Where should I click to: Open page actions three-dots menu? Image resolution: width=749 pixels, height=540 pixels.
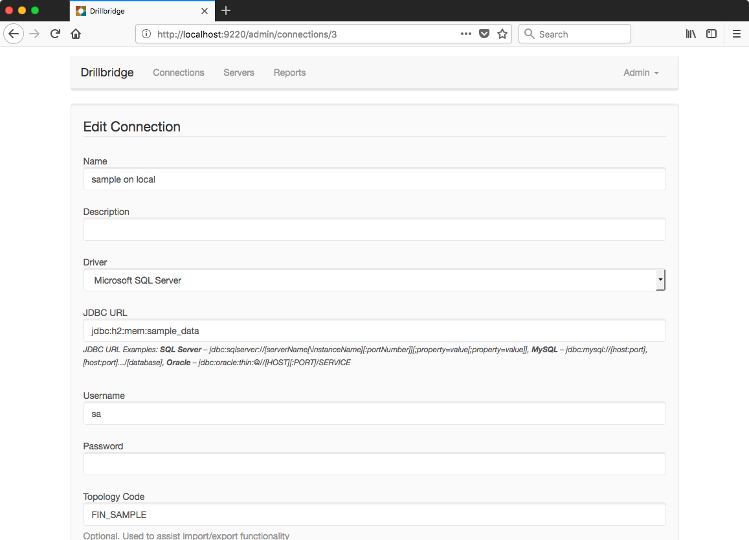(x=465, y=34)
